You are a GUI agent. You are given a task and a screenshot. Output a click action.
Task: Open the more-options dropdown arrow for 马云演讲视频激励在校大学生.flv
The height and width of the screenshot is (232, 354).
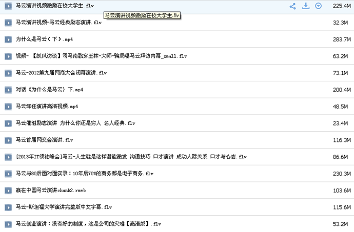pyautogui.click(x=318, y=6)
